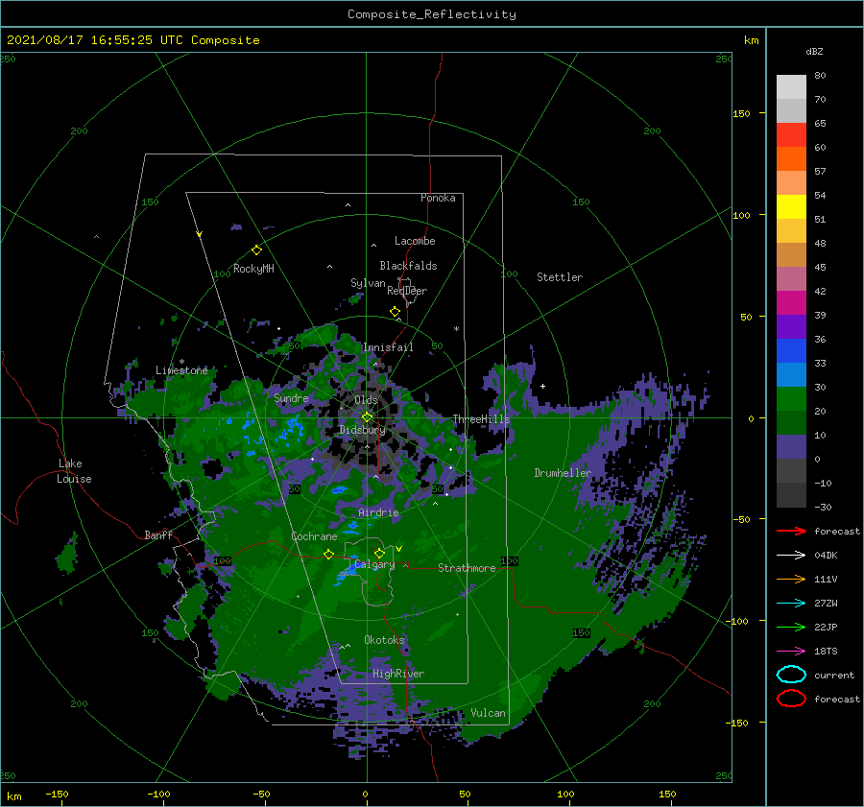This screenshot has width=864, height=807.
Task: Click the HighRiver city label
Action: [x=398, y=674]
